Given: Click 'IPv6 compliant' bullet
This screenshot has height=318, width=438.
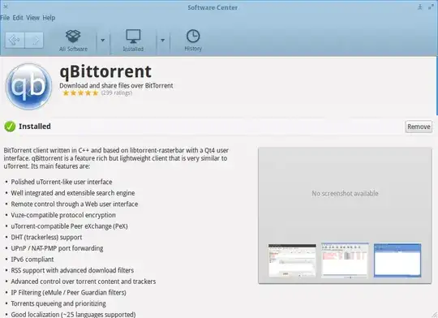Looking at the screenshot, I should click(32, 260).
